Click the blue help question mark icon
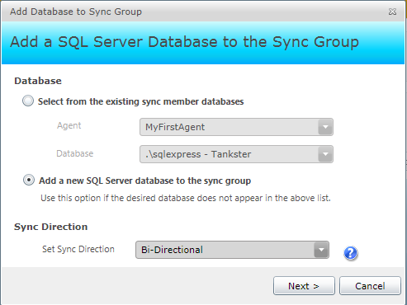 [x=351, y=253]
